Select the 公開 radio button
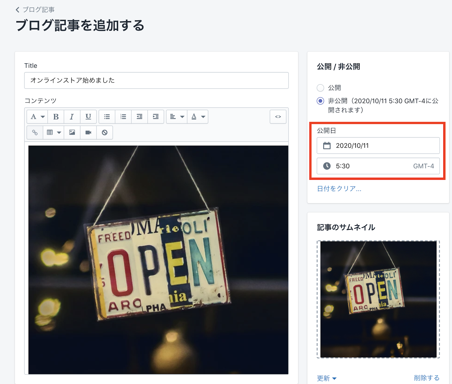The width and height of the screenshot is (452, 384). coord(320,88)
